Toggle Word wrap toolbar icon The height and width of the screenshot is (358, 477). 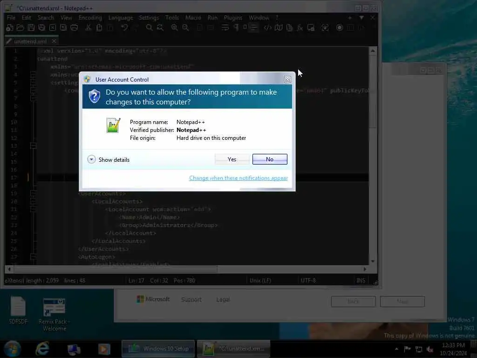tap(225, 28)
